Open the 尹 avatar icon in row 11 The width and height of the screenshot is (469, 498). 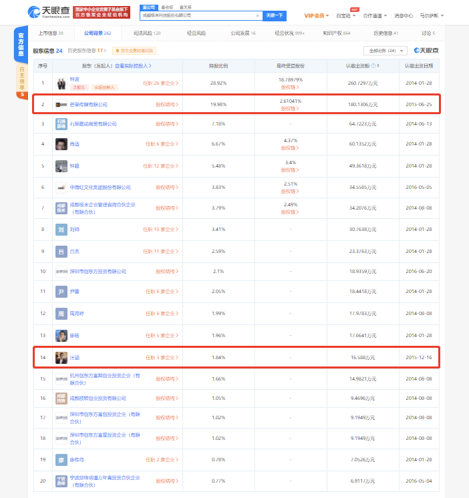coord(61,291)
